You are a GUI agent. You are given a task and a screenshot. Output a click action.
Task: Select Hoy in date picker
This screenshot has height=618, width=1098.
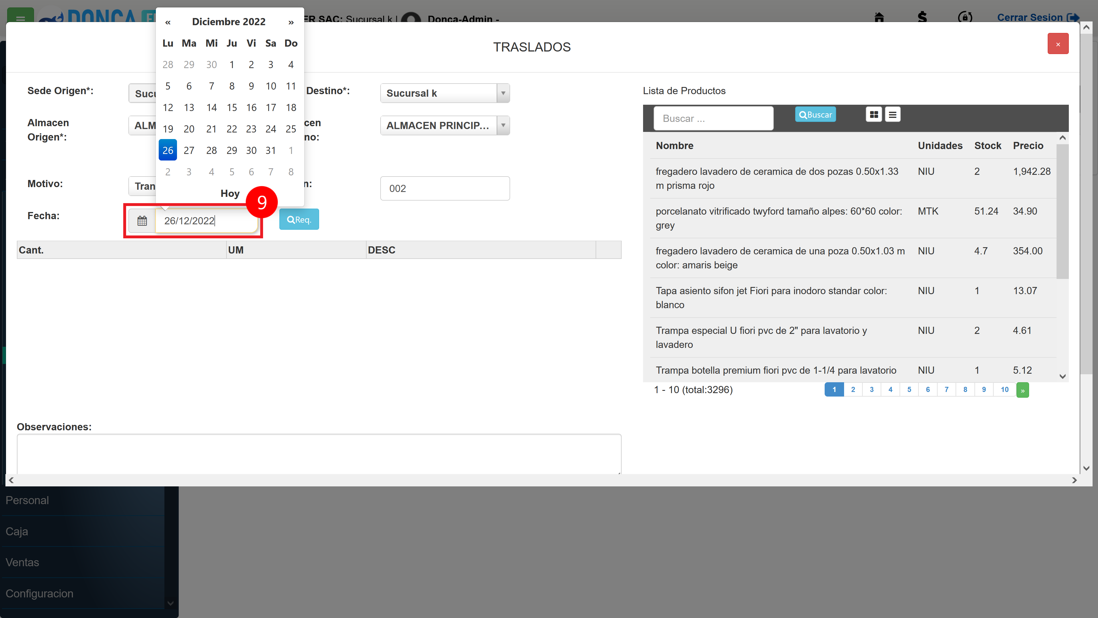click(230, 194)
